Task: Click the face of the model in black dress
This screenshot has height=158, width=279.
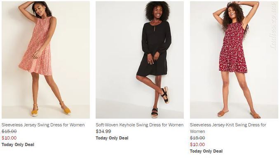Action: (x=157, y=12)
